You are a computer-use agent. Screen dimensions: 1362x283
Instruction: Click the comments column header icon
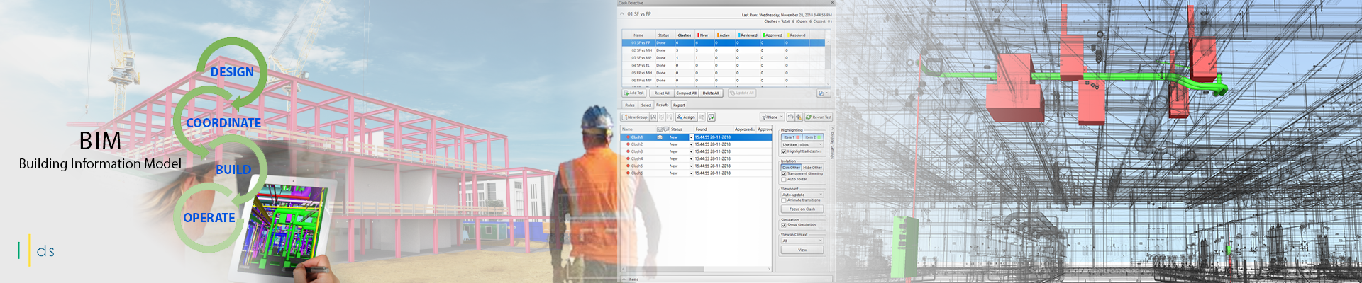point(666,129)
